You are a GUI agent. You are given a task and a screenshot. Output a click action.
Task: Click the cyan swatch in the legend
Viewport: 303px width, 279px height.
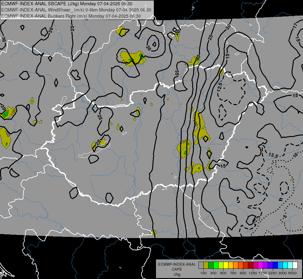click(285, 265)
